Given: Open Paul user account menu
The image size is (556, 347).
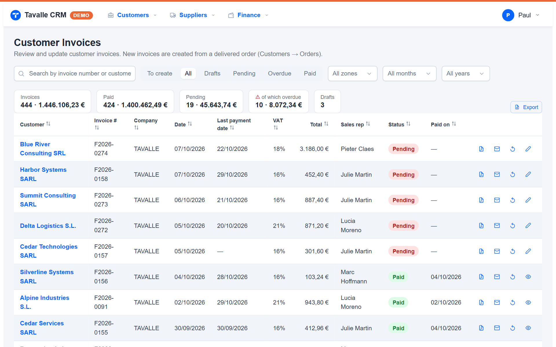Looking at the screenshot, I should [x=521, y=15].
